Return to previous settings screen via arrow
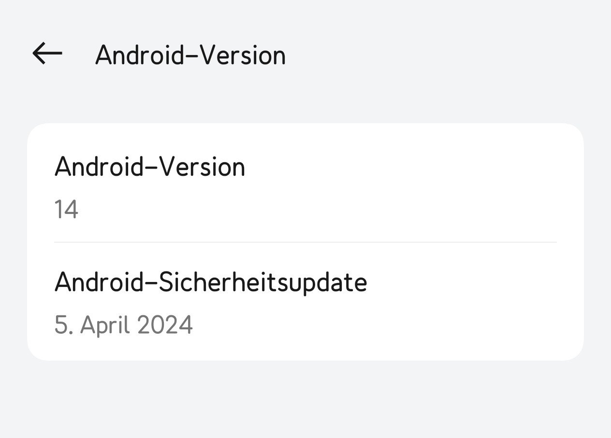Viewport: 611px width, 438px height. pos(47,53)
